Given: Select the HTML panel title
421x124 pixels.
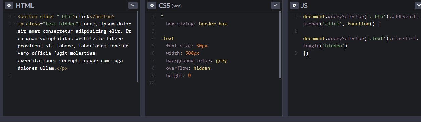Looking at the screenshot, I should coord(25,6).
